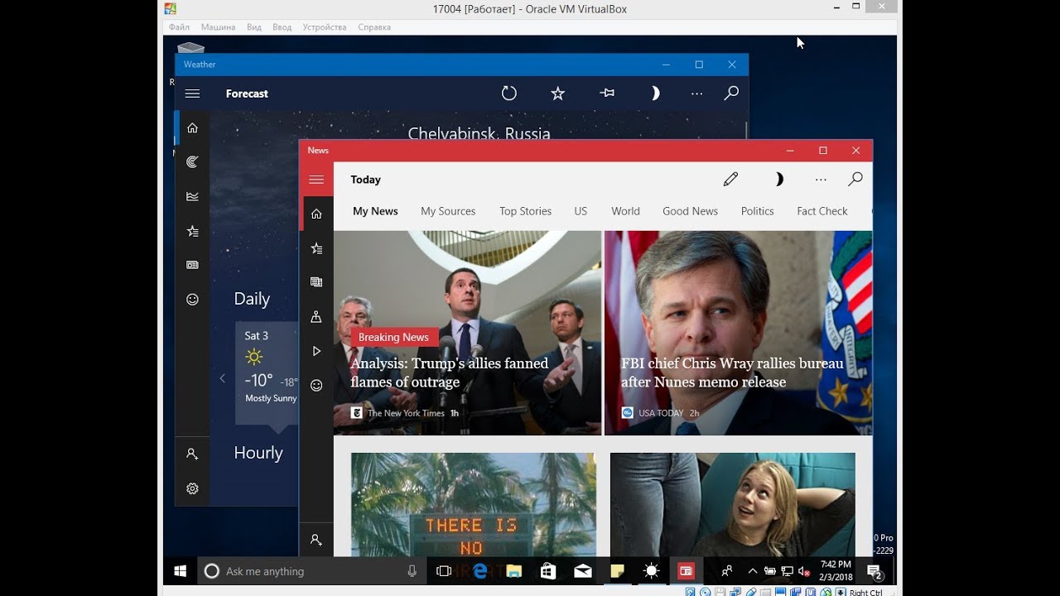The image size is (1060, 596).
Task: Open more options ellipsis in Weather
Action: click(696, 94)
